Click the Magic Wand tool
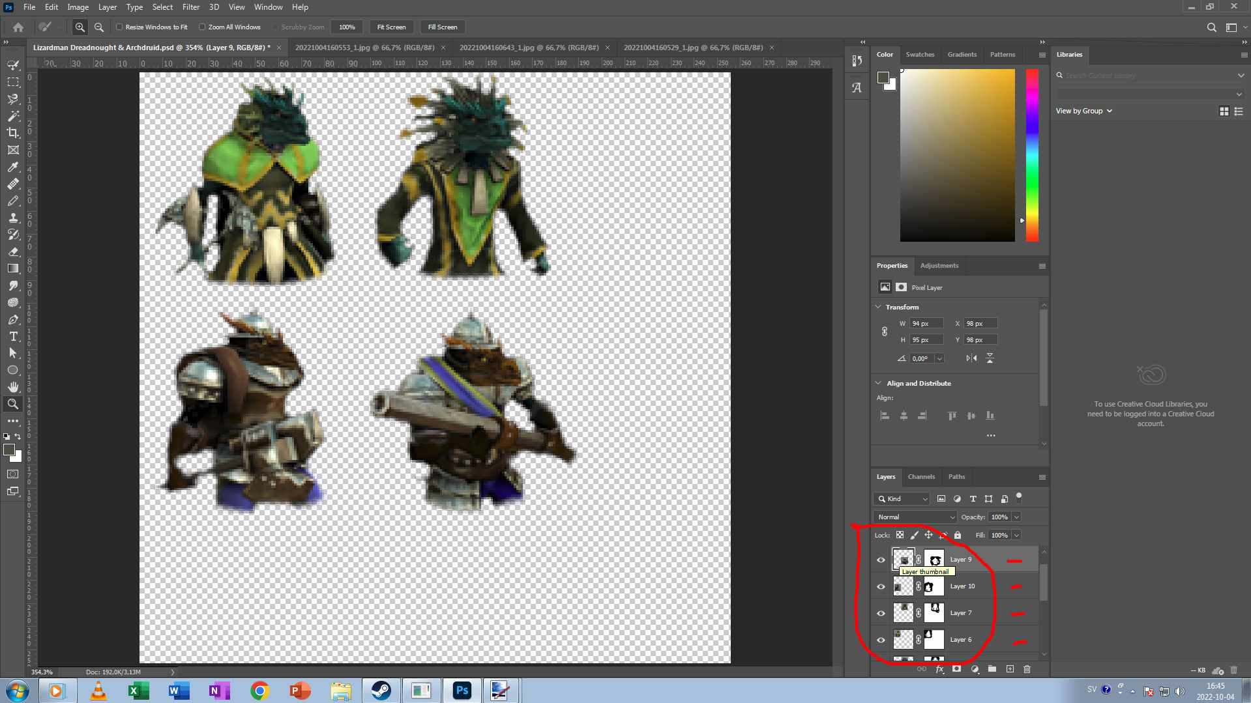1251x703 pixels. (13, 116)
